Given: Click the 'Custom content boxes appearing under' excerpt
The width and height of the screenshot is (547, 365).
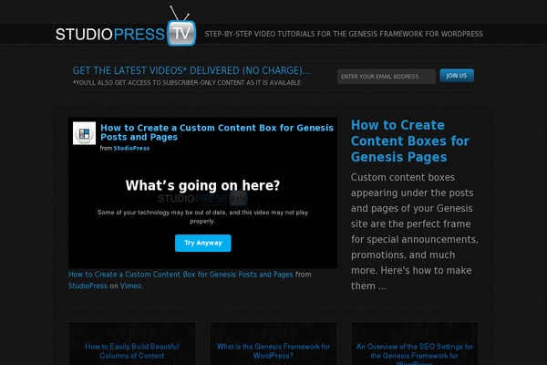Looking at the screenshot, I should (415, 232).
